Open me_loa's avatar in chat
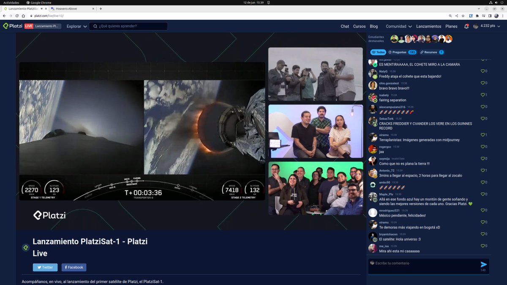The width and height of the screenshot is (507, 285). tap(373, 248)
